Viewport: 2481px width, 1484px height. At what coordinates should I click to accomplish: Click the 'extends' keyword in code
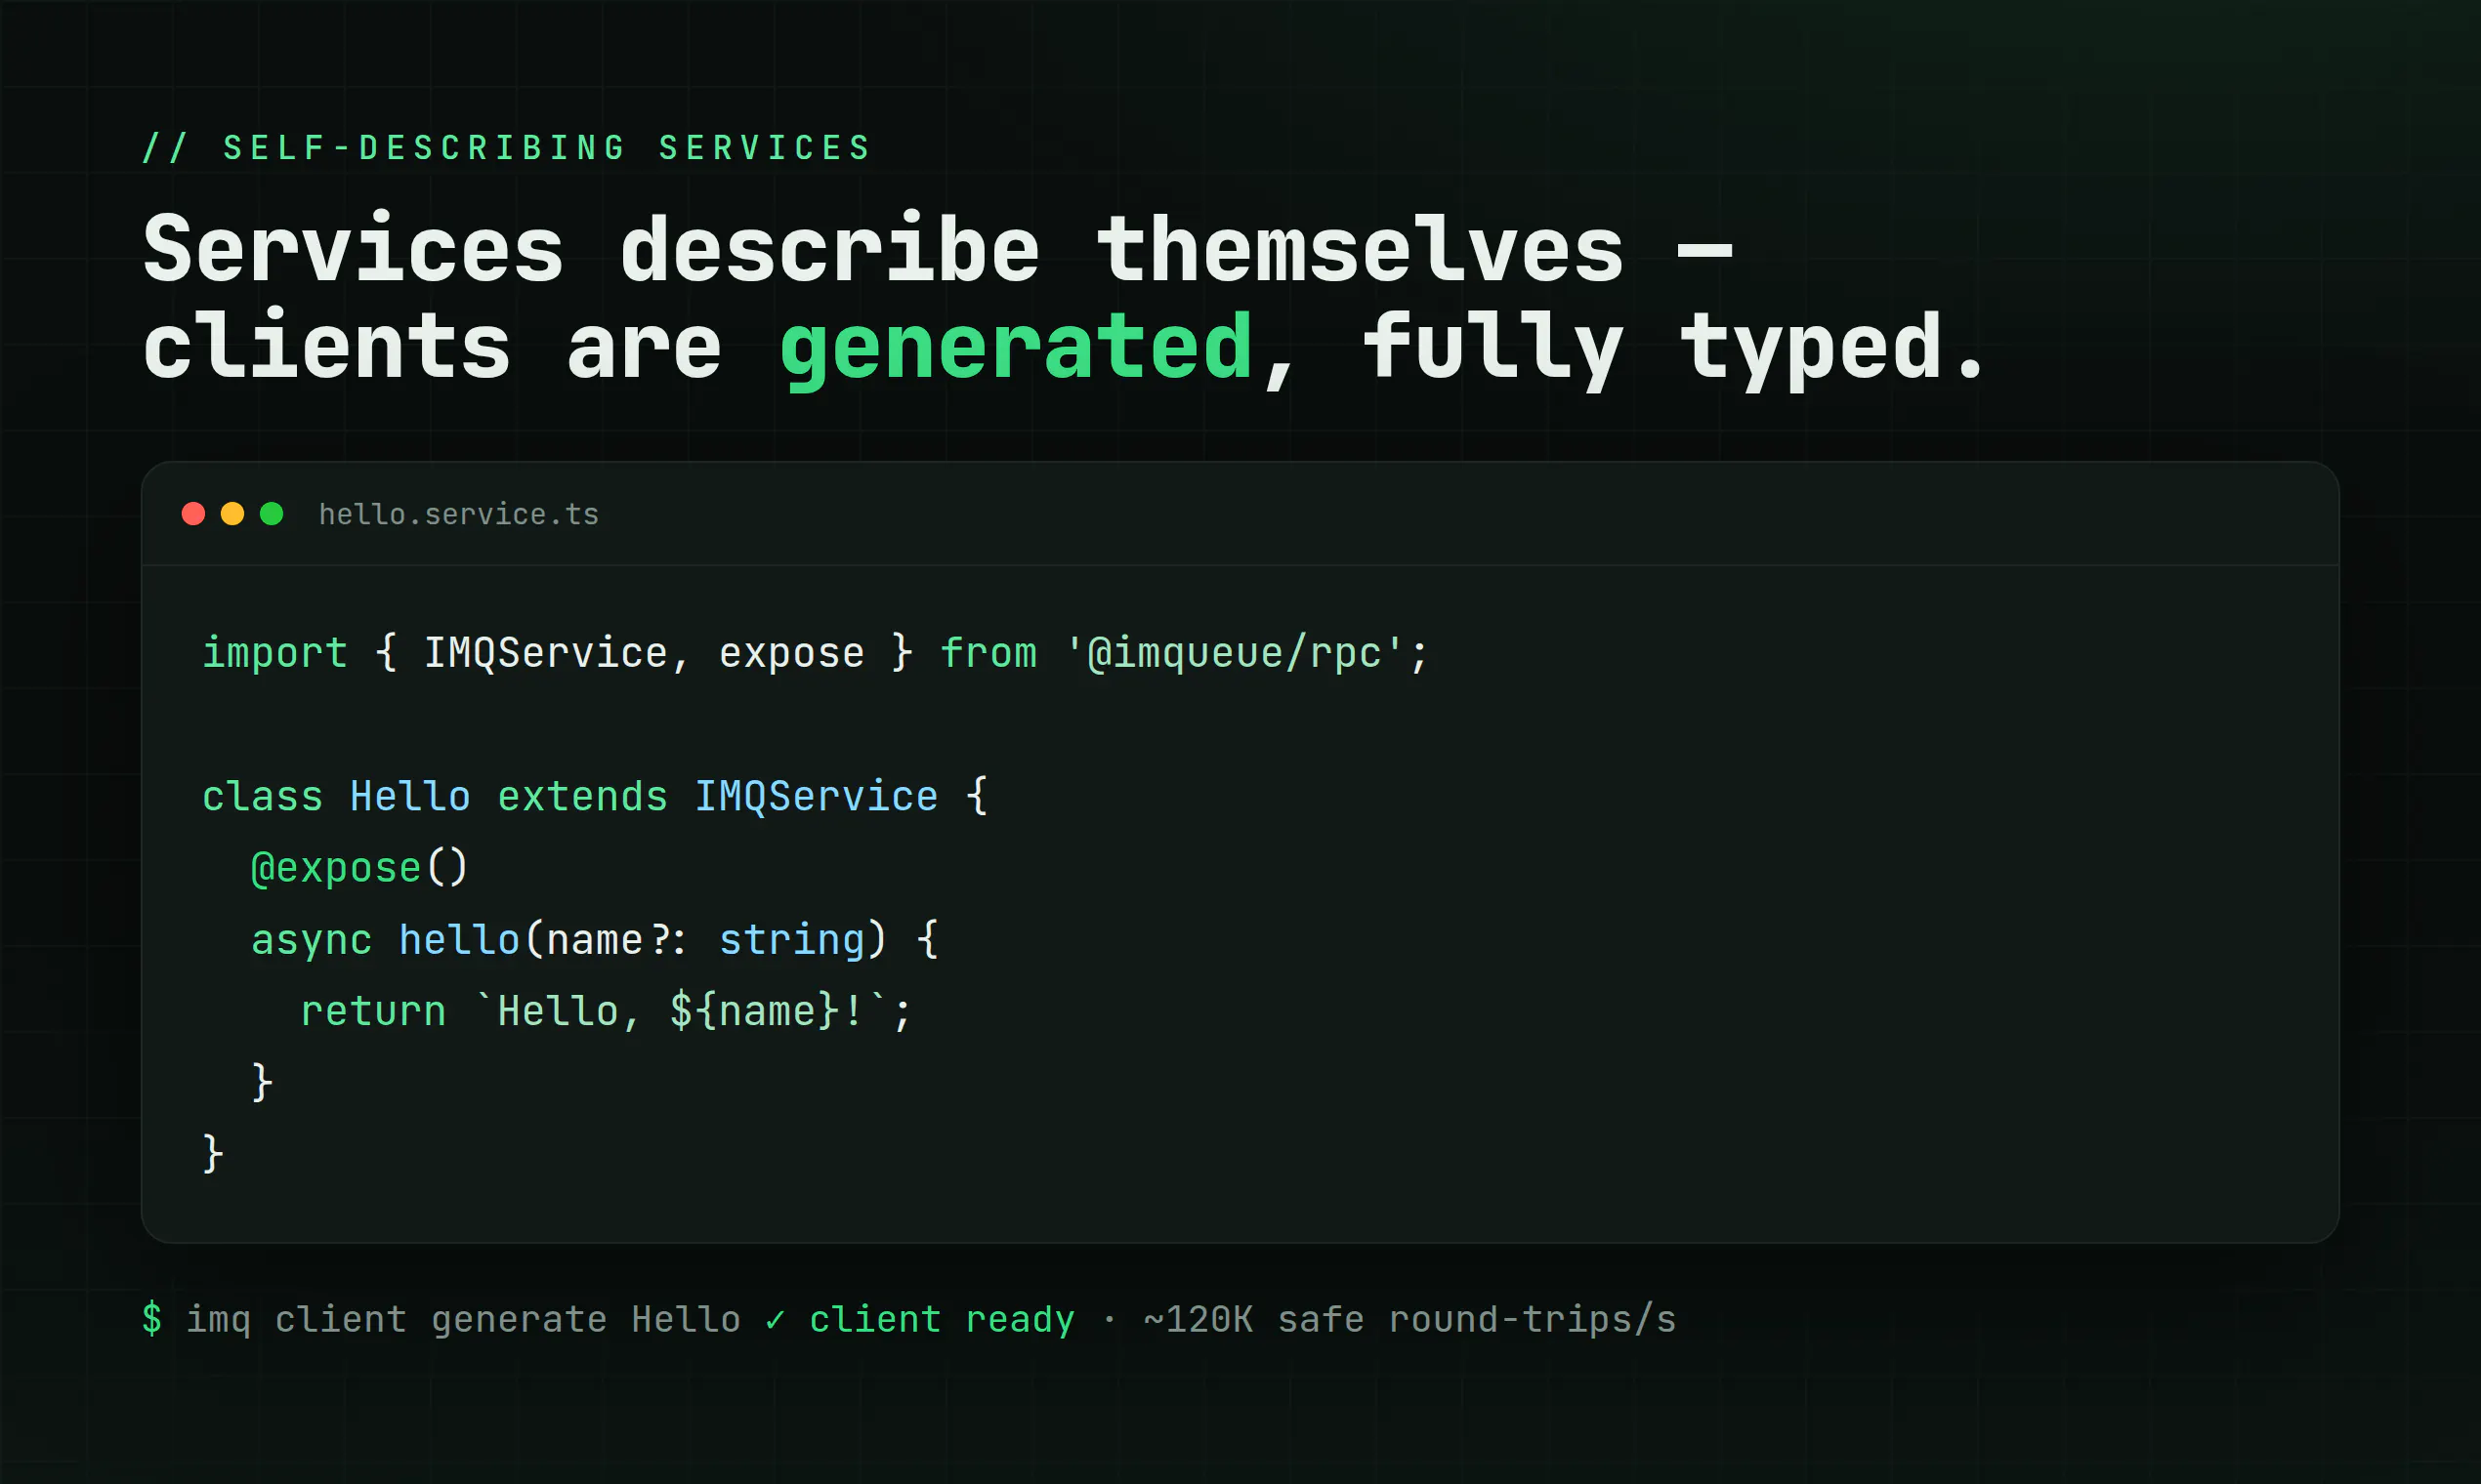pyautogui.click(x=582, y=797)
